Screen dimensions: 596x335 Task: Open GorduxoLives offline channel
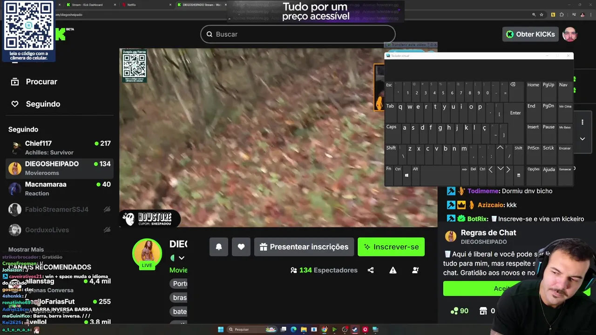[60, 230]
